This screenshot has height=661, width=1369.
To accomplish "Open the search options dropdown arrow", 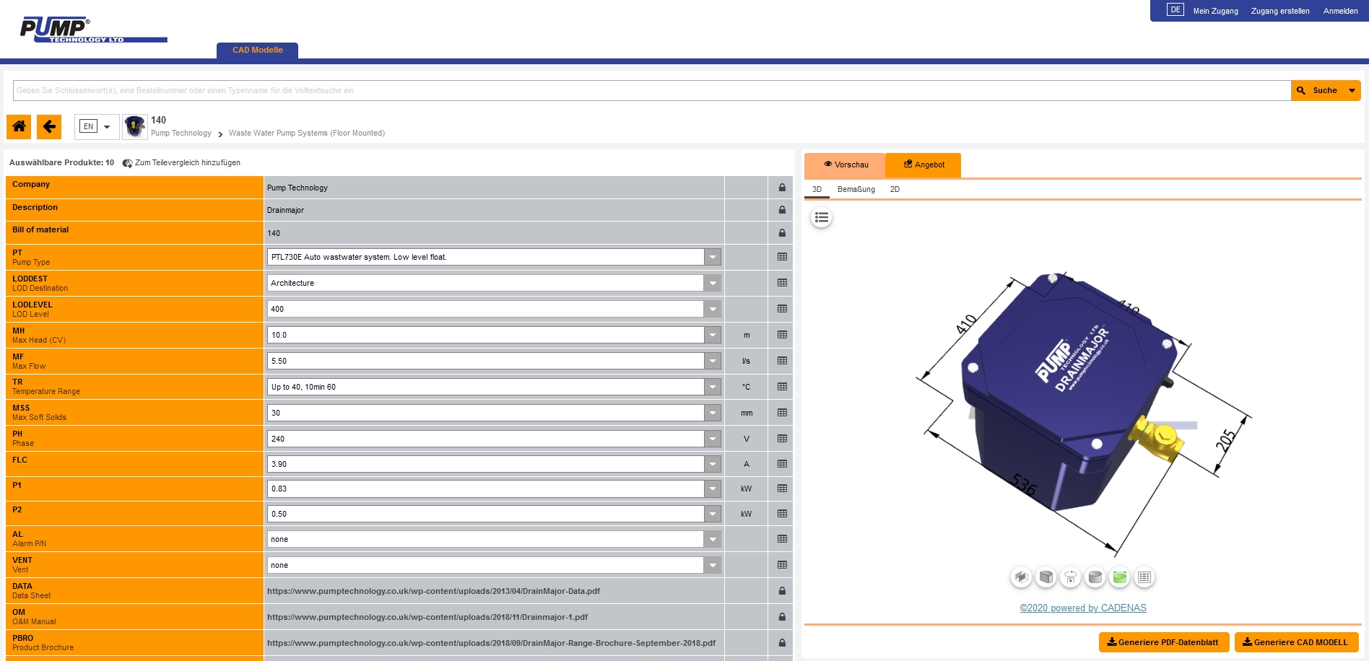I will pyautogui.click(x=1352, y=90).
